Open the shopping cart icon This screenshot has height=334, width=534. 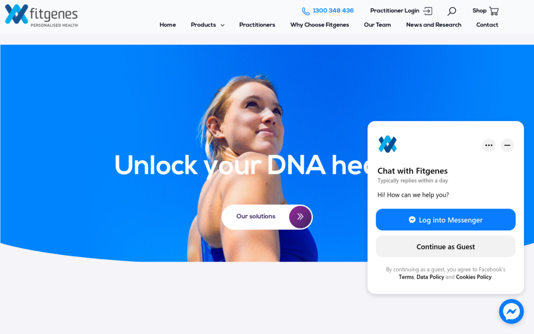pos(494,11)
